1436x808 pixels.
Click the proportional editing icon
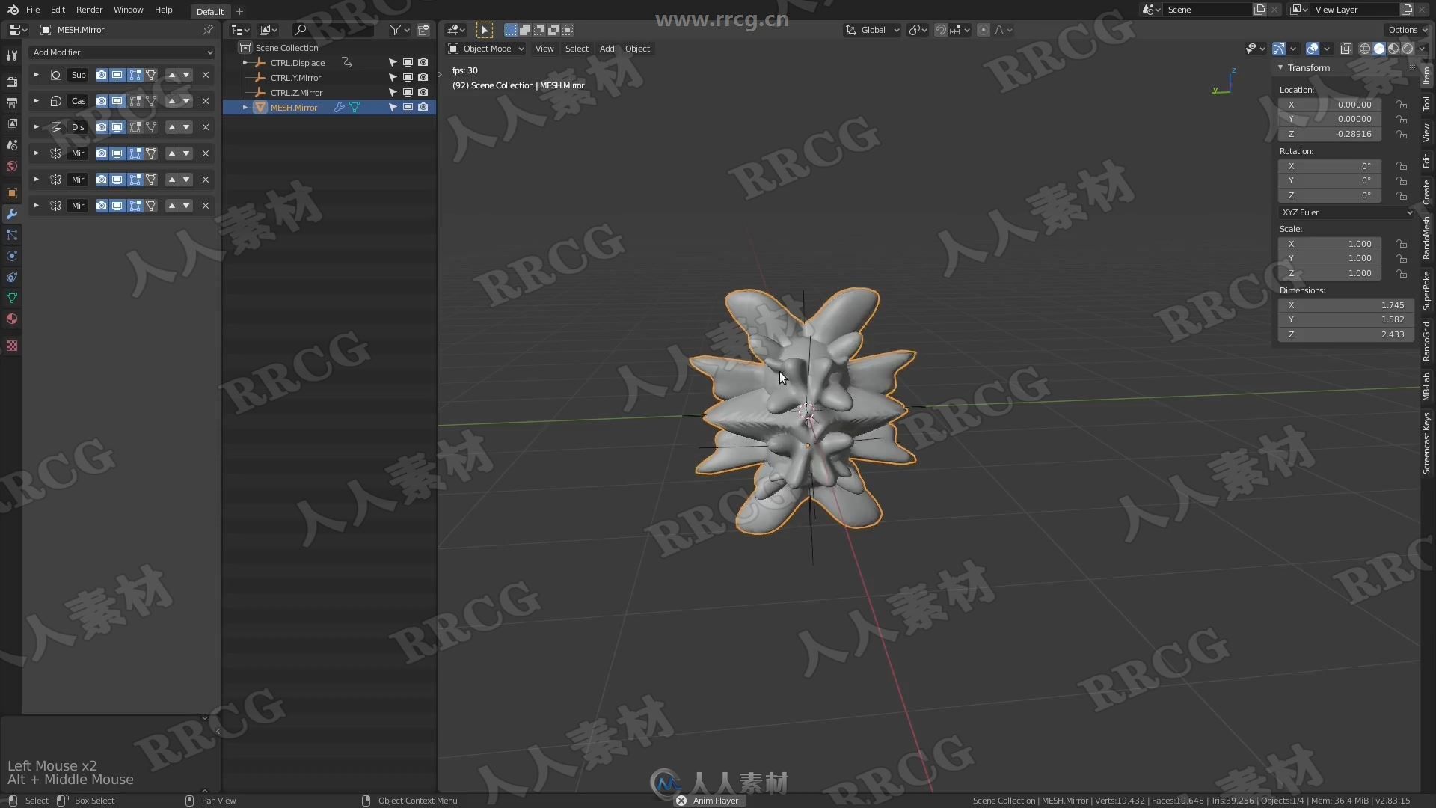[984, 30]
